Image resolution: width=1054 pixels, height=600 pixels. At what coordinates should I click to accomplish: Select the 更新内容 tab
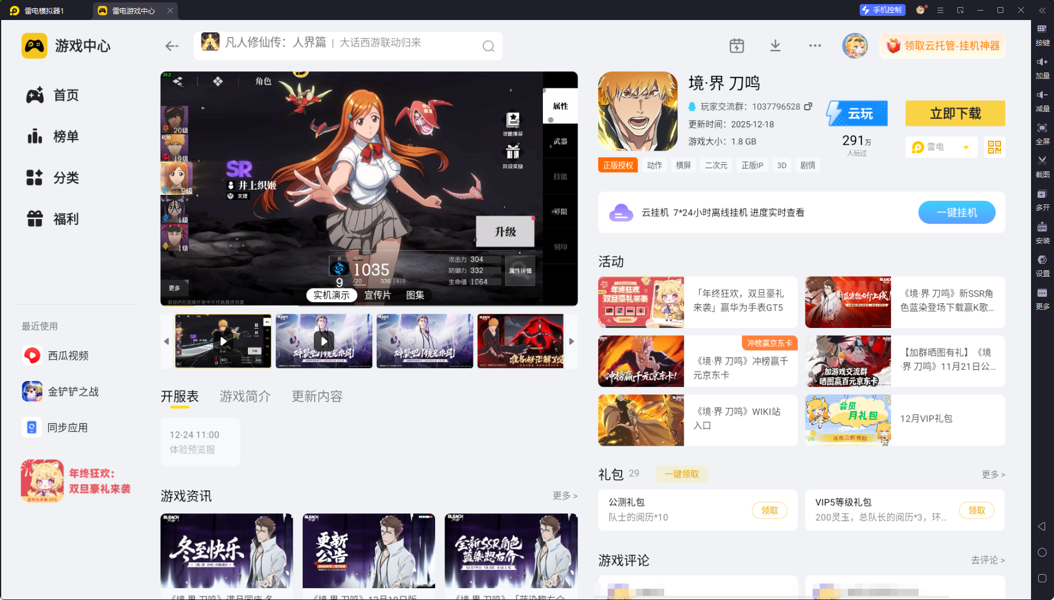[317, 396]
